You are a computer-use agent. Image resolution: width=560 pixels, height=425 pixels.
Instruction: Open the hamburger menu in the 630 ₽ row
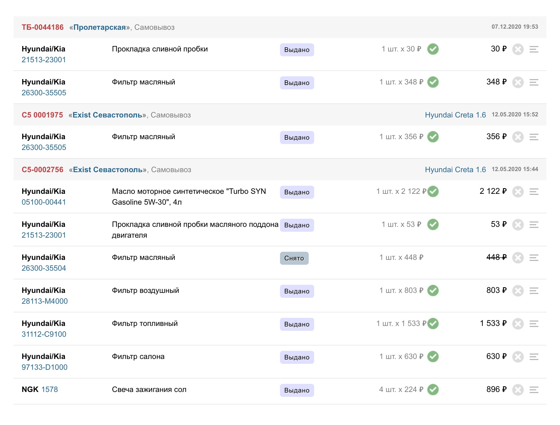[534, 357]
